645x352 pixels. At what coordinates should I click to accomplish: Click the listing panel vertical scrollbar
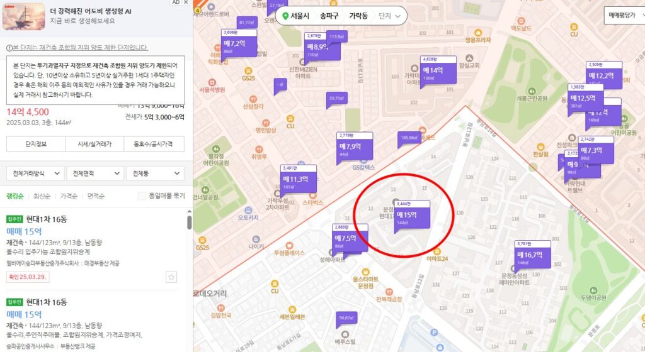[189, 223]
